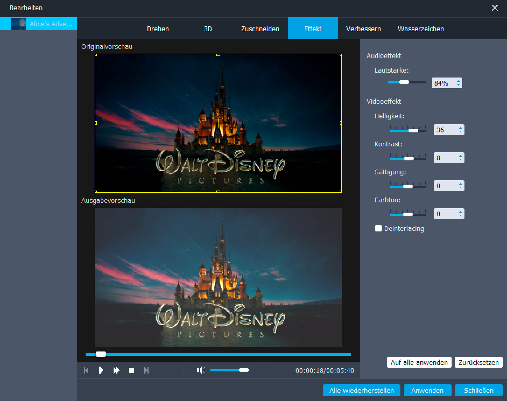Image resolution: width=507 pixels, height=401 pixels.
Task: Stop the video playback
Action: point(131,370)
